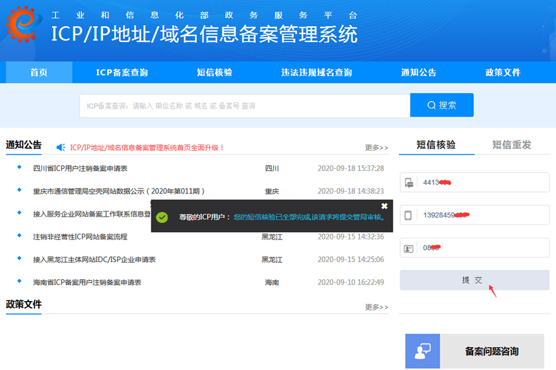Click the verification code field icon

pos(409,182)
